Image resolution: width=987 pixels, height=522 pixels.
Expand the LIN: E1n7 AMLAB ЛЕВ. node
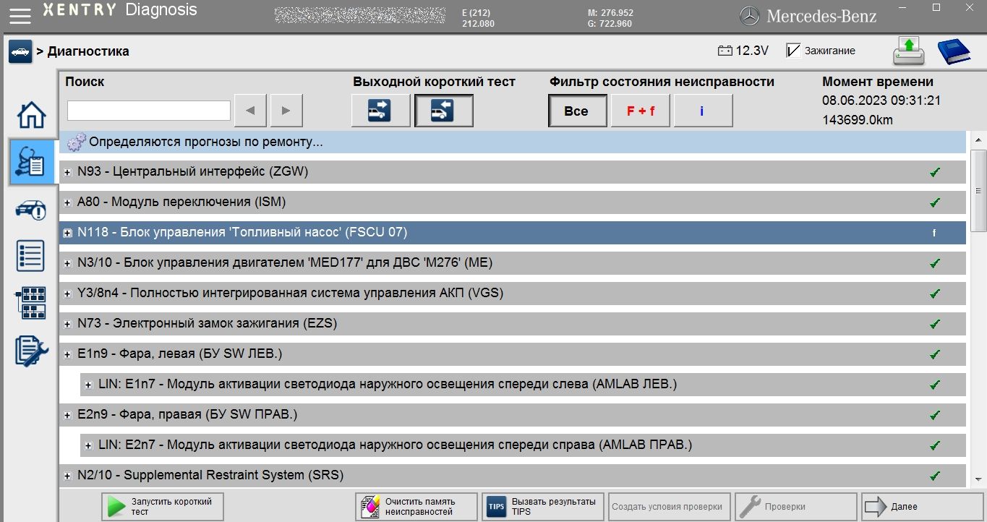[x=88, y=385]
